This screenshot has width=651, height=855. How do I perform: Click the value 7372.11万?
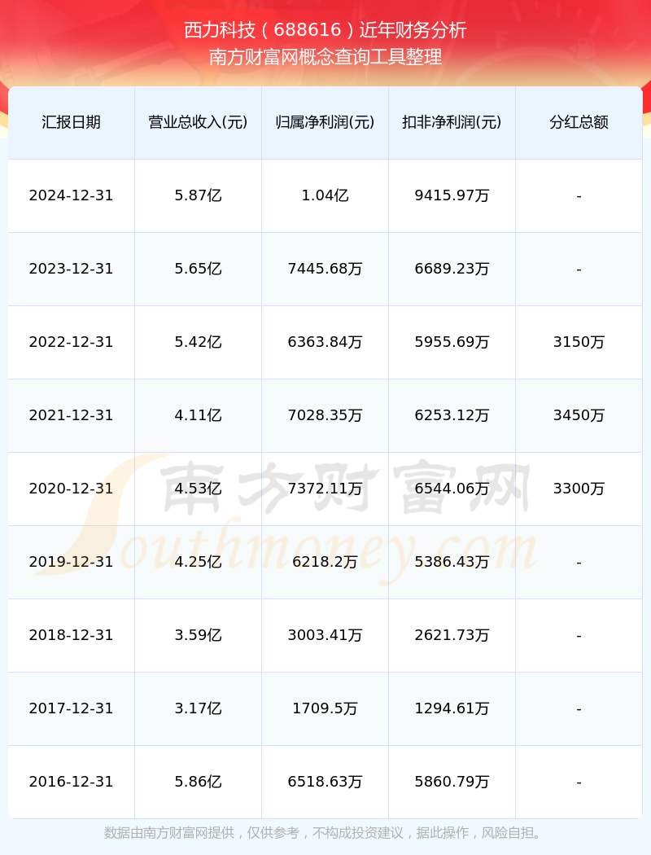pos(325,489)
